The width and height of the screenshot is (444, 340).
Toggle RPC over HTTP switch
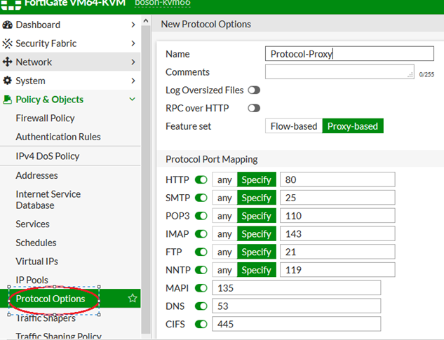pyautogui.click(x=253, y=108)
